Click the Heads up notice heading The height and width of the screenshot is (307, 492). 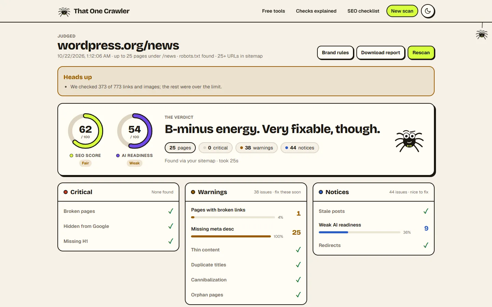(x=78, y=77)
